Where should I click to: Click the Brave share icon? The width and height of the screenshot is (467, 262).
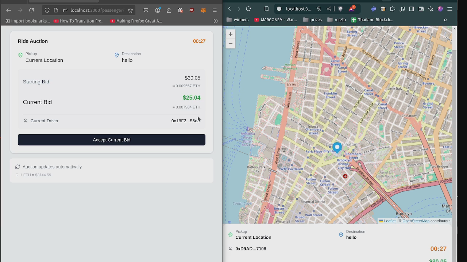329,9
